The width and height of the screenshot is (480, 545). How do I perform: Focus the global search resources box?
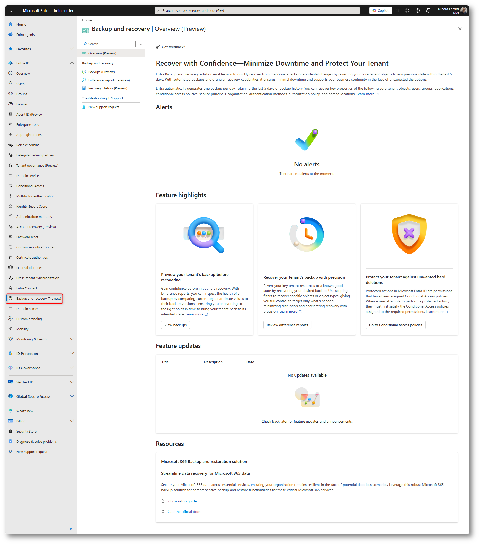point(257,10)
